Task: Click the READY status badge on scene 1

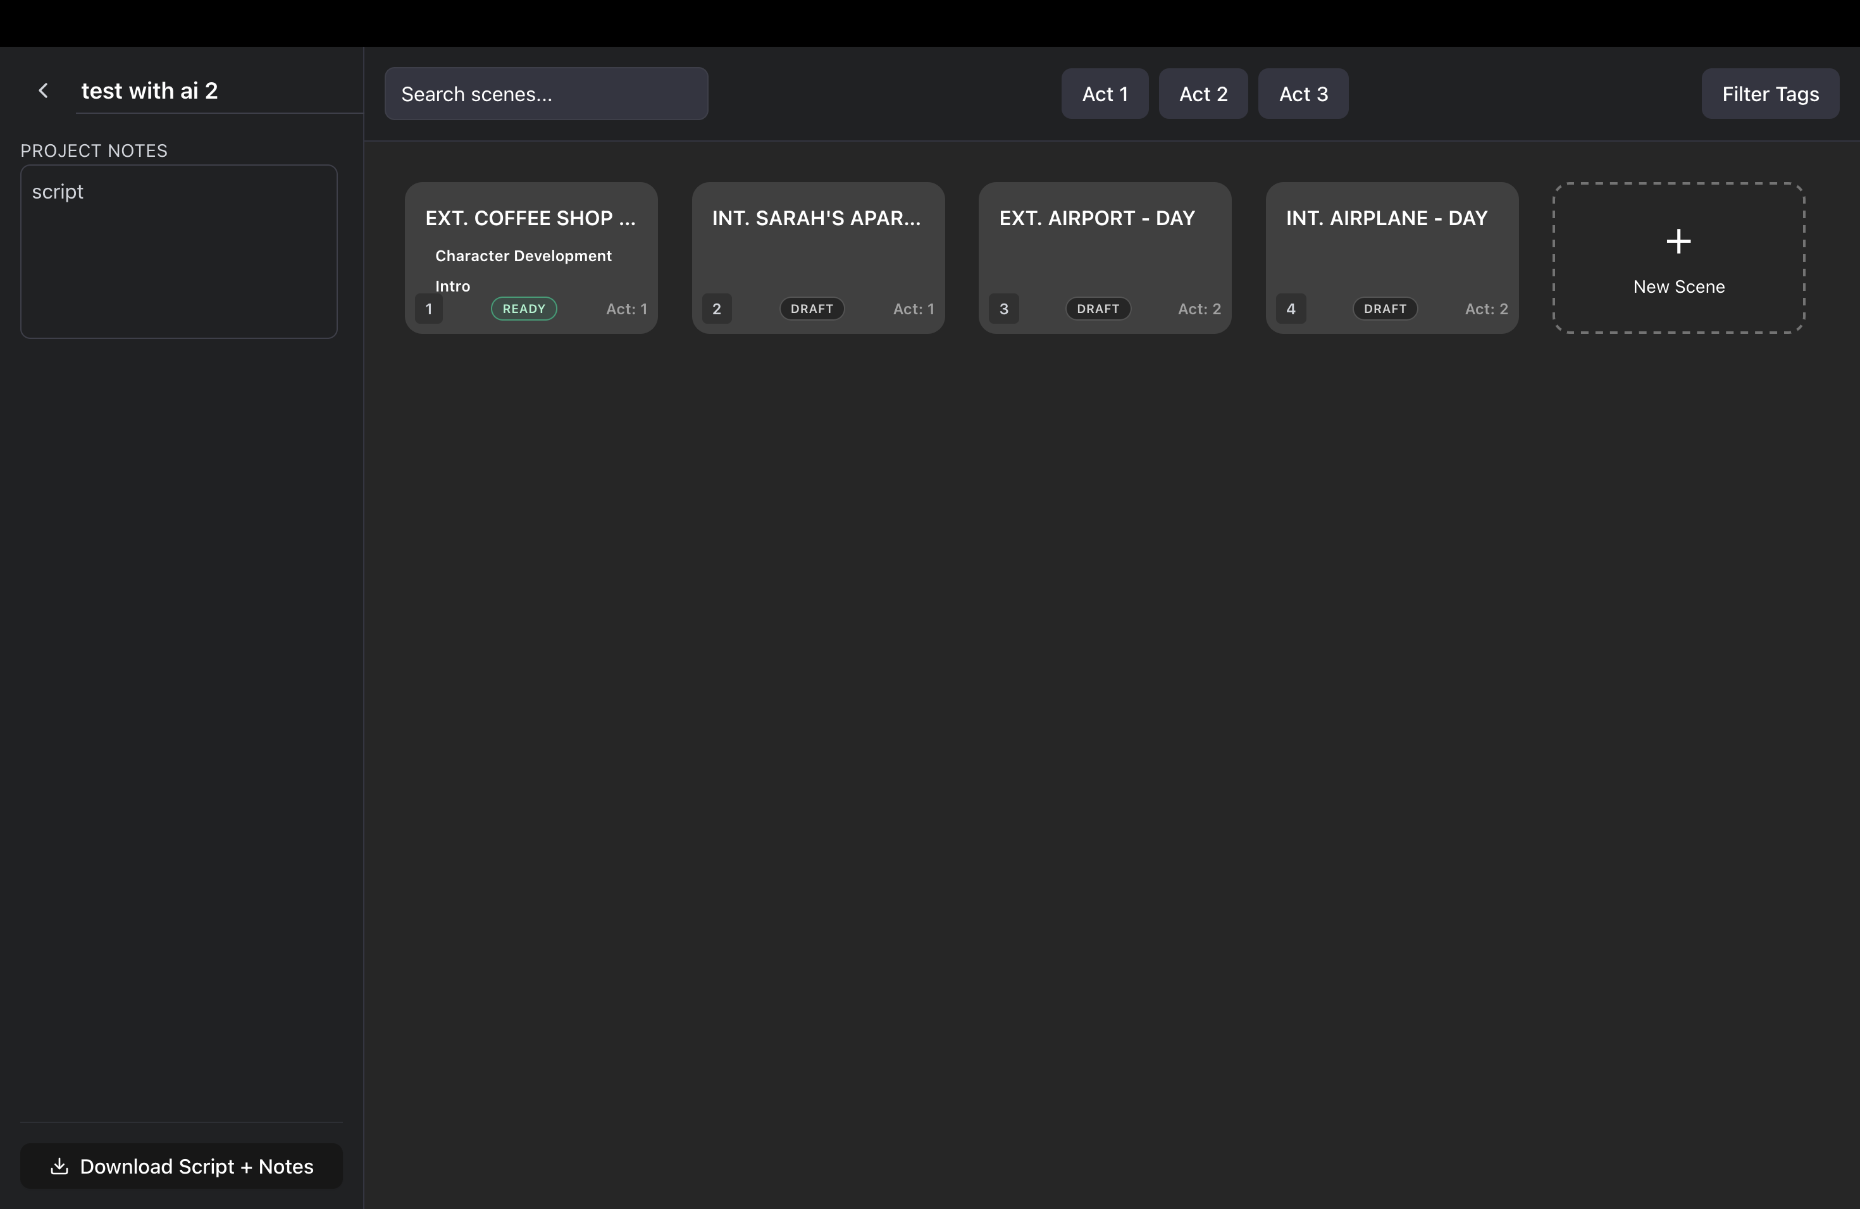Action: (x=524, y=309)
